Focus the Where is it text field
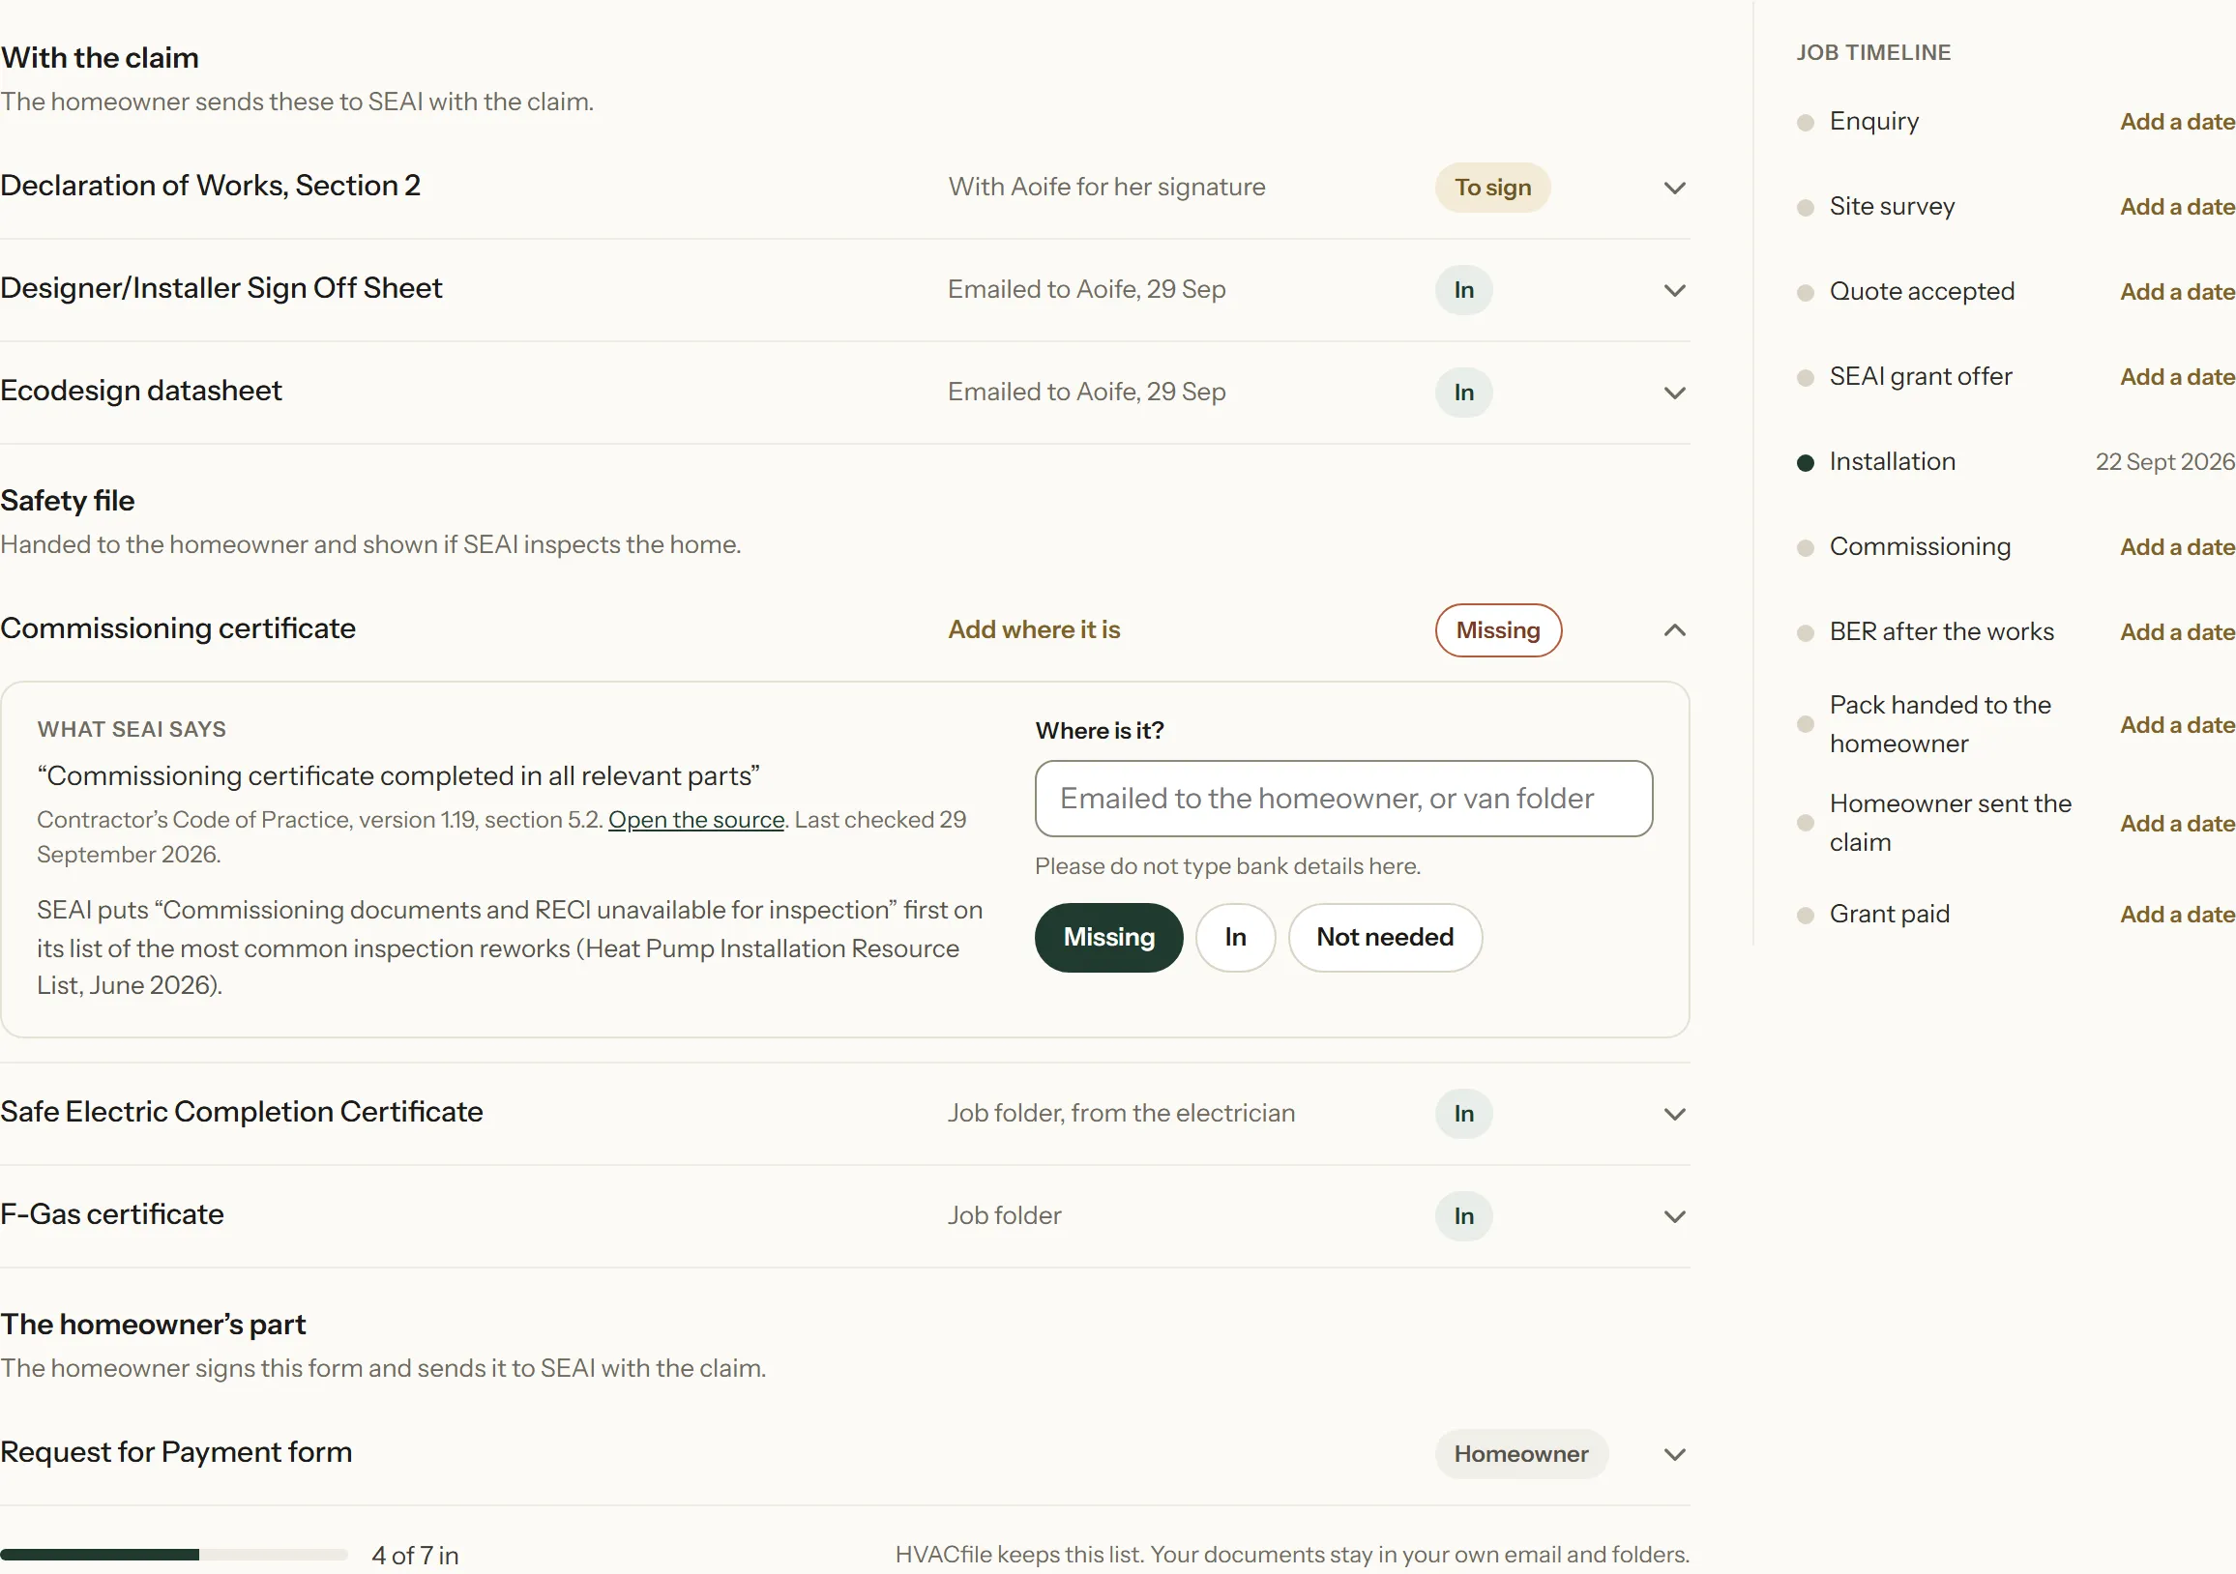 [x=1343, y=799]
